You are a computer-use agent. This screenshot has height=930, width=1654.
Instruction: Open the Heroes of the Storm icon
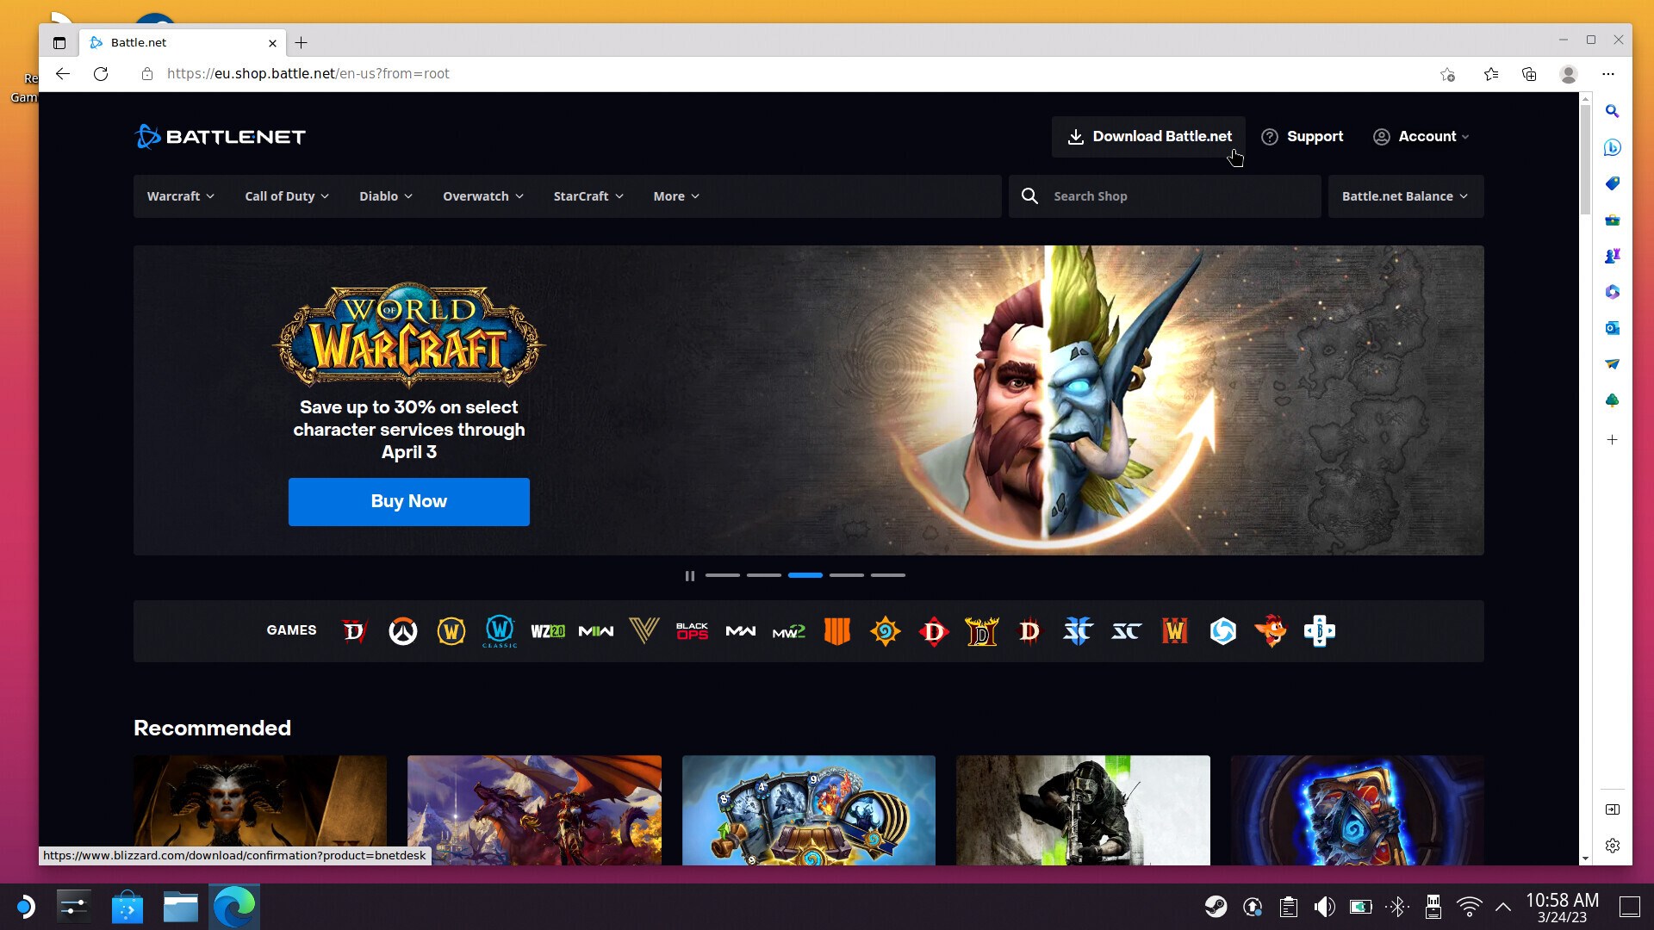pyautogui.click(x=1223, y=631)
